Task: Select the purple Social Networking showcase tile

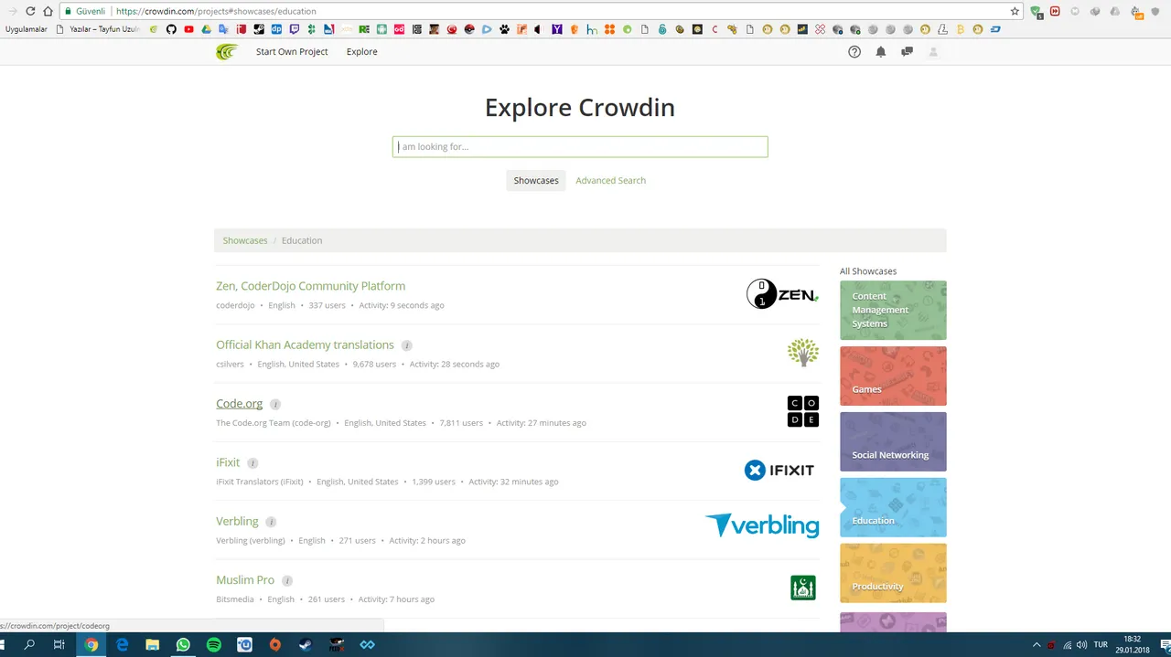Action: [893, 441]
